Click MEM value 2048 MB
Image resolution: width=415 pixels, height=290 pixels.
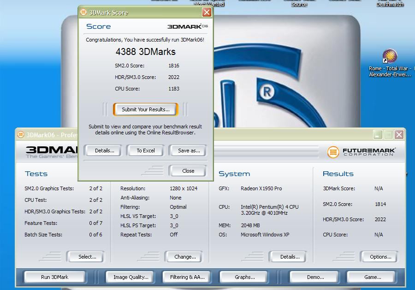[x=250, y=225]
